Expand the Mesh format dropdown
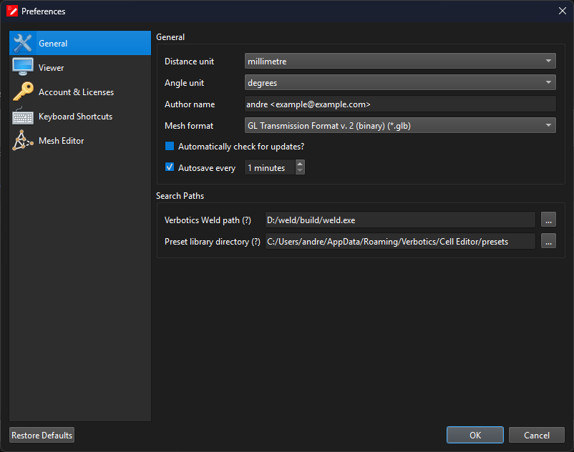The image size is (574, 452). [x=400, y=125]
